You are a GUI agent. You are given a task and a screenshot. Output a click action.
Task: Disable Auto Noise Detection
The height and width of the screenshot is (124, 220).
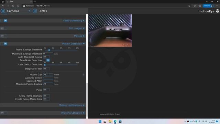[x=46, y=60]
